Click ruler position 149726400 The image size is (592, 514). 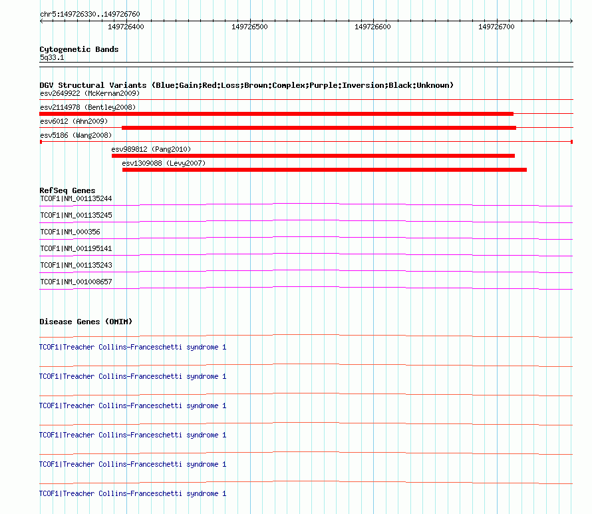pos(126,27)
